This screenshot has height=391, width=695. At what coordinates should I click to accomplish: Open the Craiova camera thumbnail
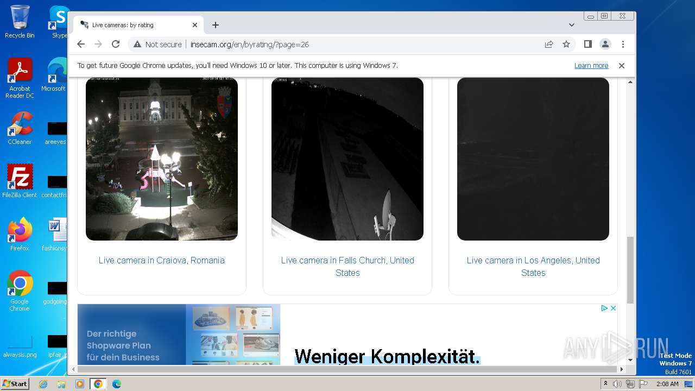tap(162, 159)
